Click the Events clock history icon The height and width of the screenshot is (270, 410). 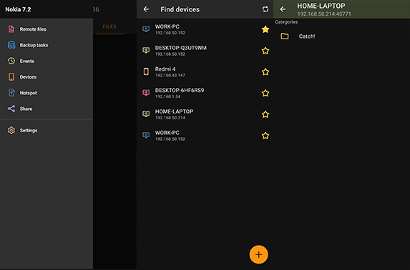(11, 61)
